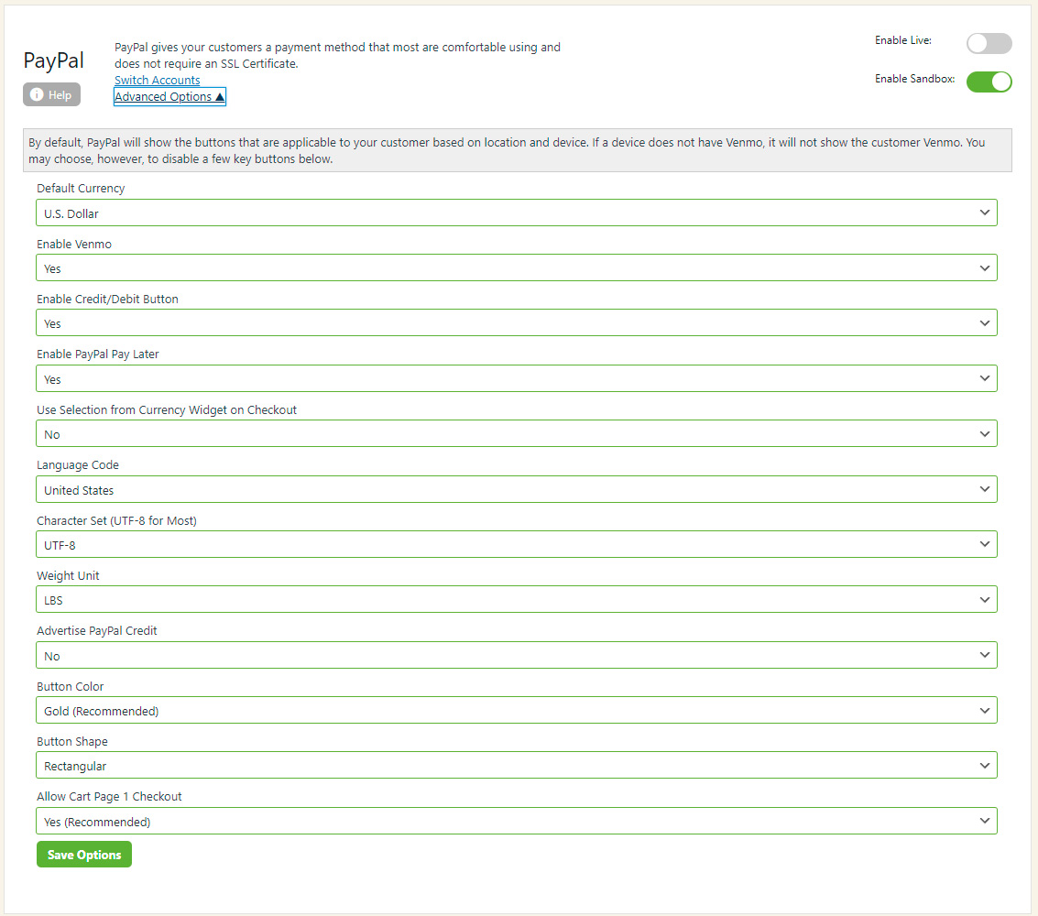Click the info icon on Help button
1038x916 pixels.
37,95
